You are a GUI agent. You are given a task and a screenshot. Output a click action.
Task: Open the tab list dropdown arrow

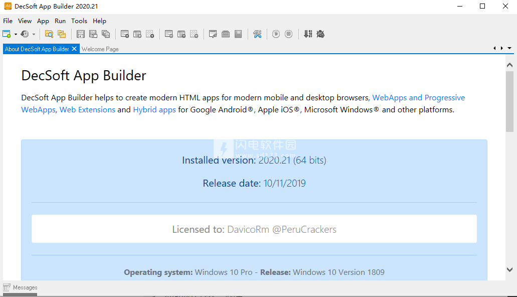point(509,48)
